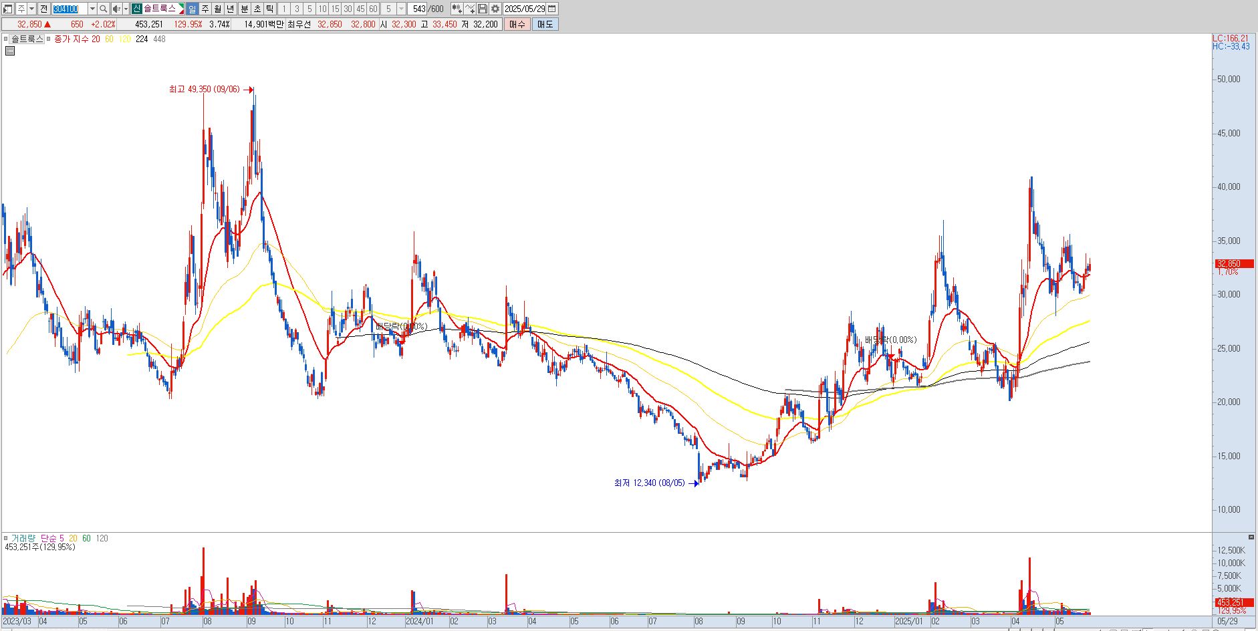The height and width of the screenshot is (631, 1258).
Task: Select the 초 seconds period item
Action: pos(257,9)
